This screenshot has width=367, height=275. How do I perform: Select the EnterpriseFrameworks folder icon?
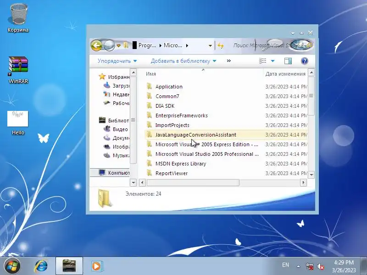(x=150, y=115)
